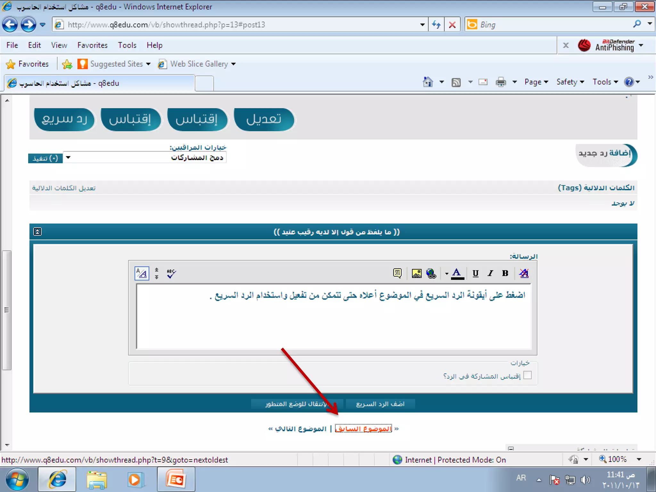Click the BitDefender AntiPhishing logo icon
The width and height of the screenshot is (656, 492).
coord(584,45)
